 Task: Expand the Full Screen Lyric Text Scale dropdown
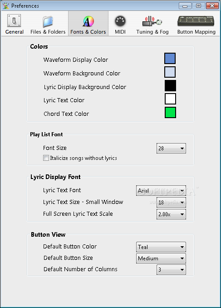pyautogui.click(x=171, y=214)
